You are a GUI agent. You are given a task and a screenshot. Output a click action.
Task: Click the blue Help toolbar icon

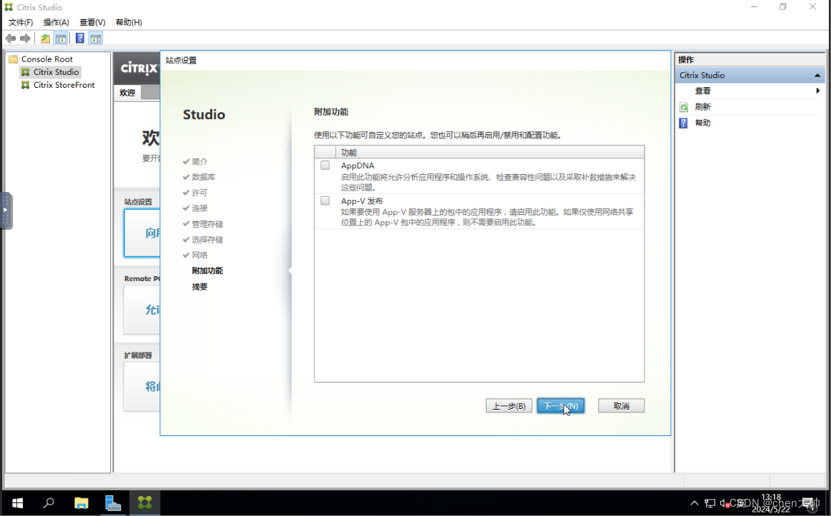pos(79,38)
